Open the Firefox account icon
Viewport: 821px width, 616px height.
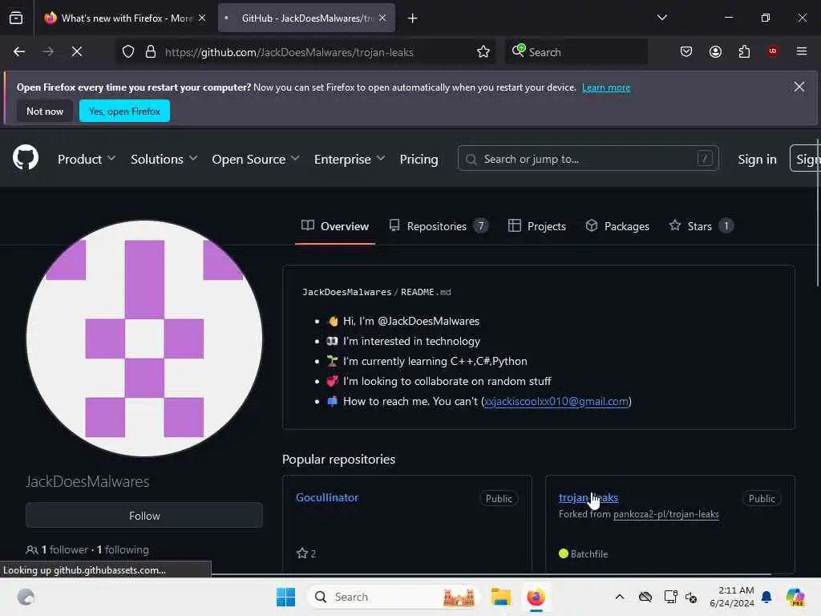715,51
